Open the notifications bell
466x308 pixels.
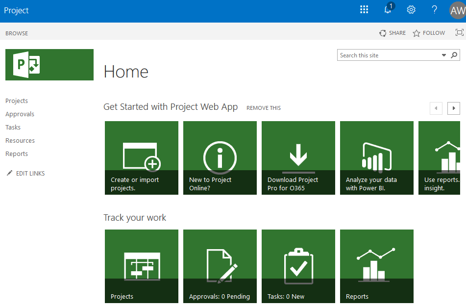[x=389, y=9]
